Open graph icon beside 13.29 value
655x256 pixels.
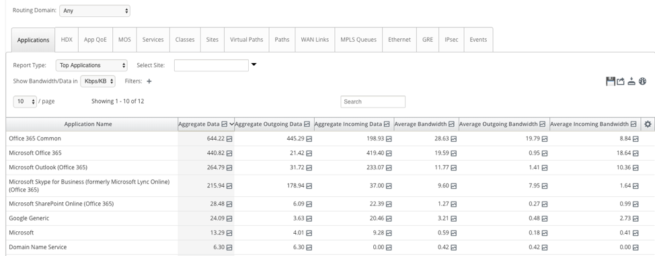pos(229,233)
